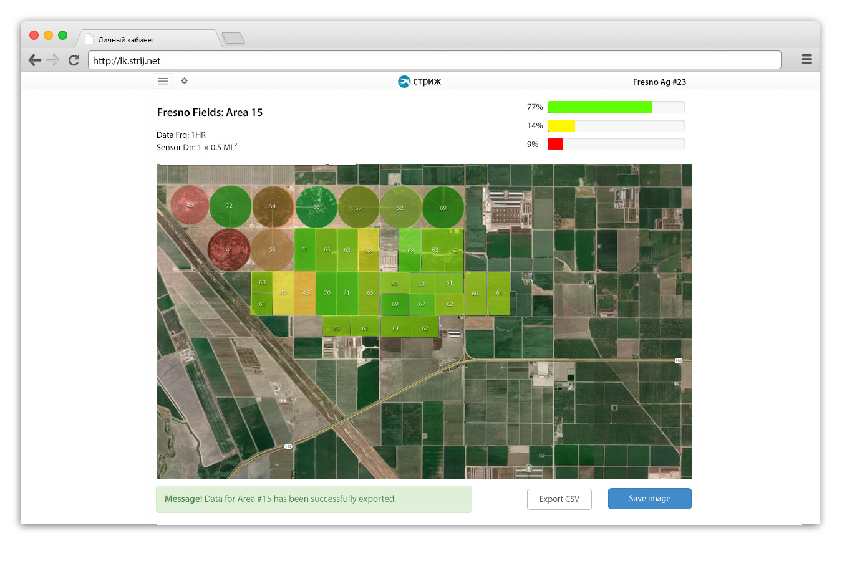This screenshot has width=842, height=561.
Task: Click the Sensor Dn: 1 × 0.5 ML² text
Action: (196, 147)
